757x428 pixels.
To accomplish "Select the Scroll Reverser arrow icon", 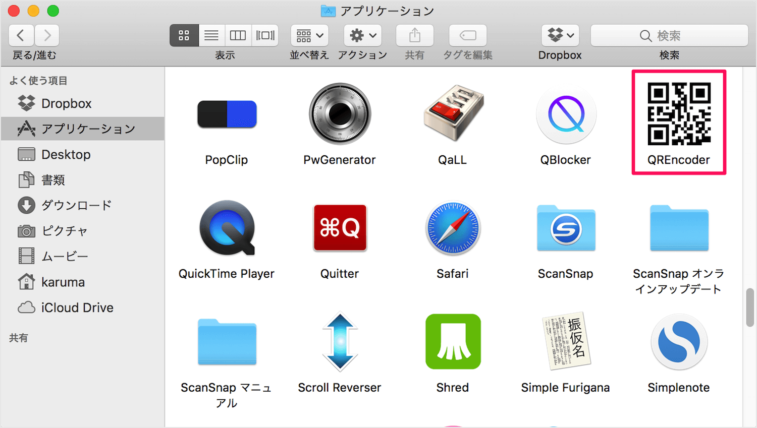I will click(340, 342).
